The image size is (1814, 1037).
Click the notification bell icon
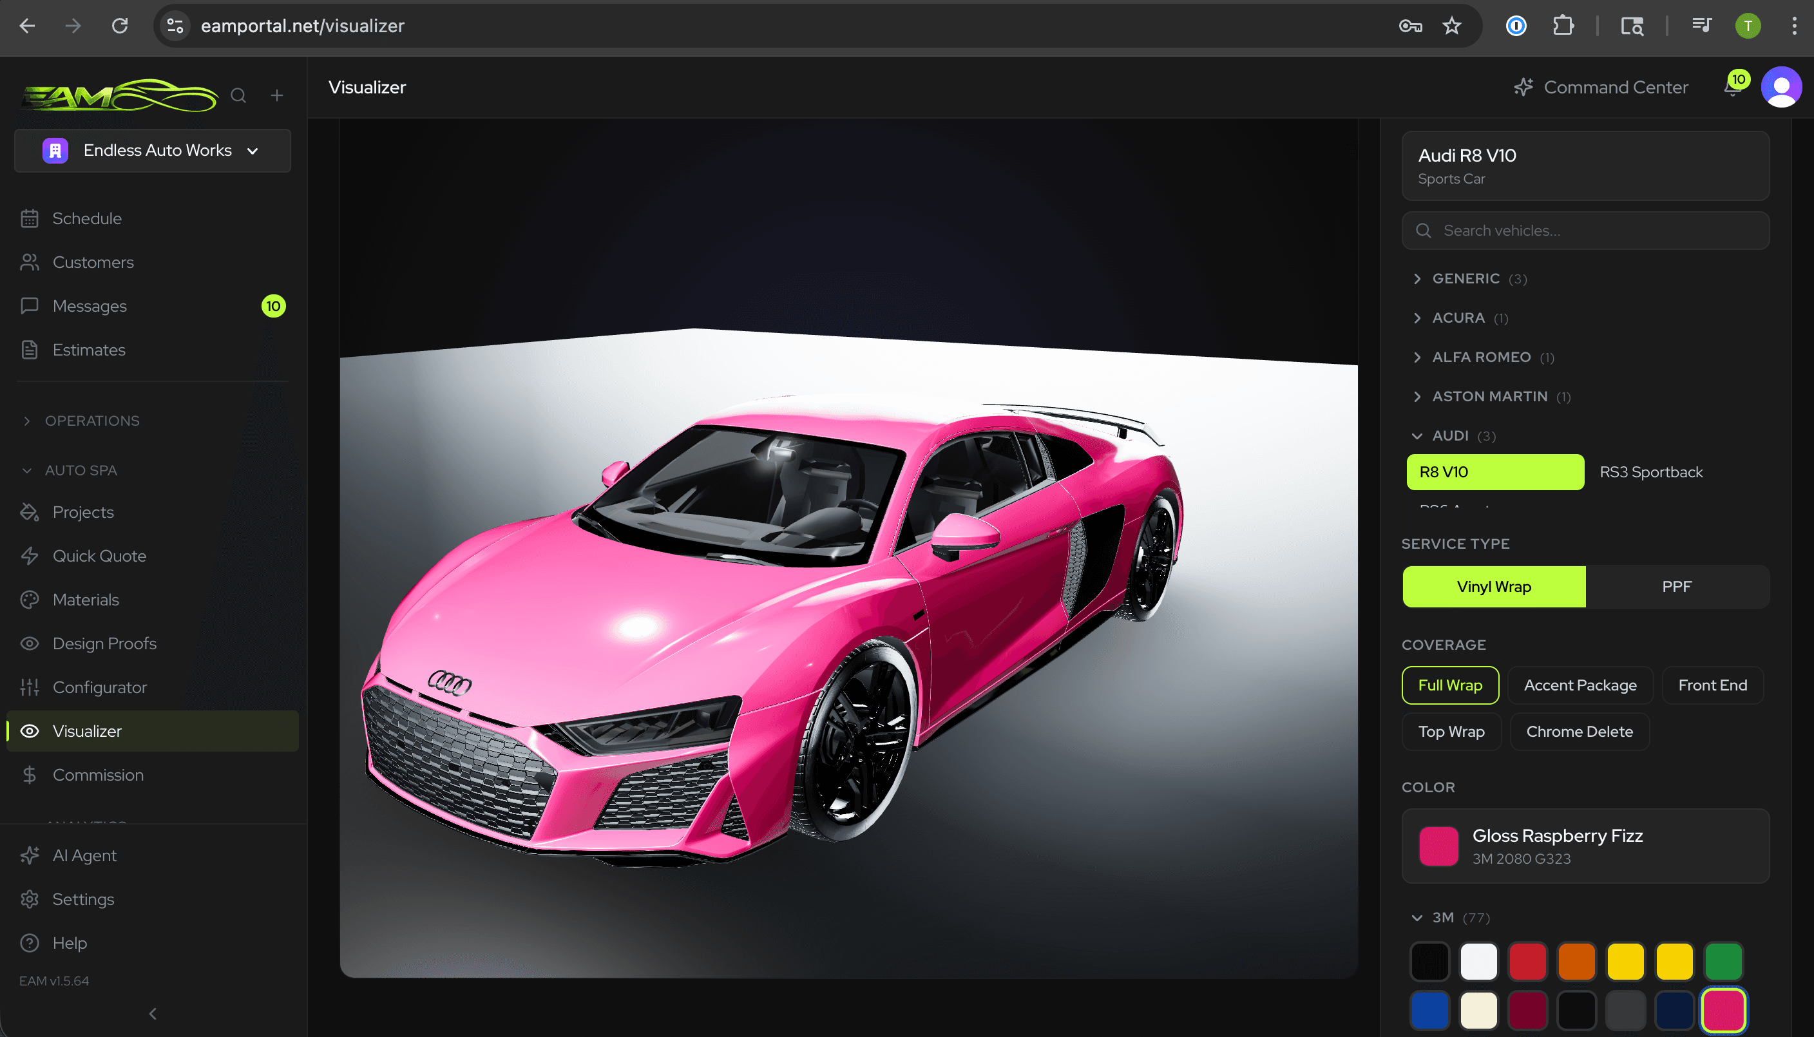coord(1733,88)
